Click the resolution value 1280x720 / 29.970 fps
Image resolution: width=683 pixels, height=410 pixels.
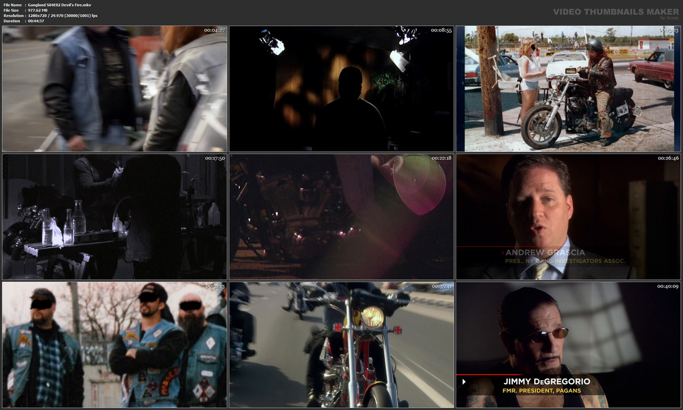coord(62,15)
